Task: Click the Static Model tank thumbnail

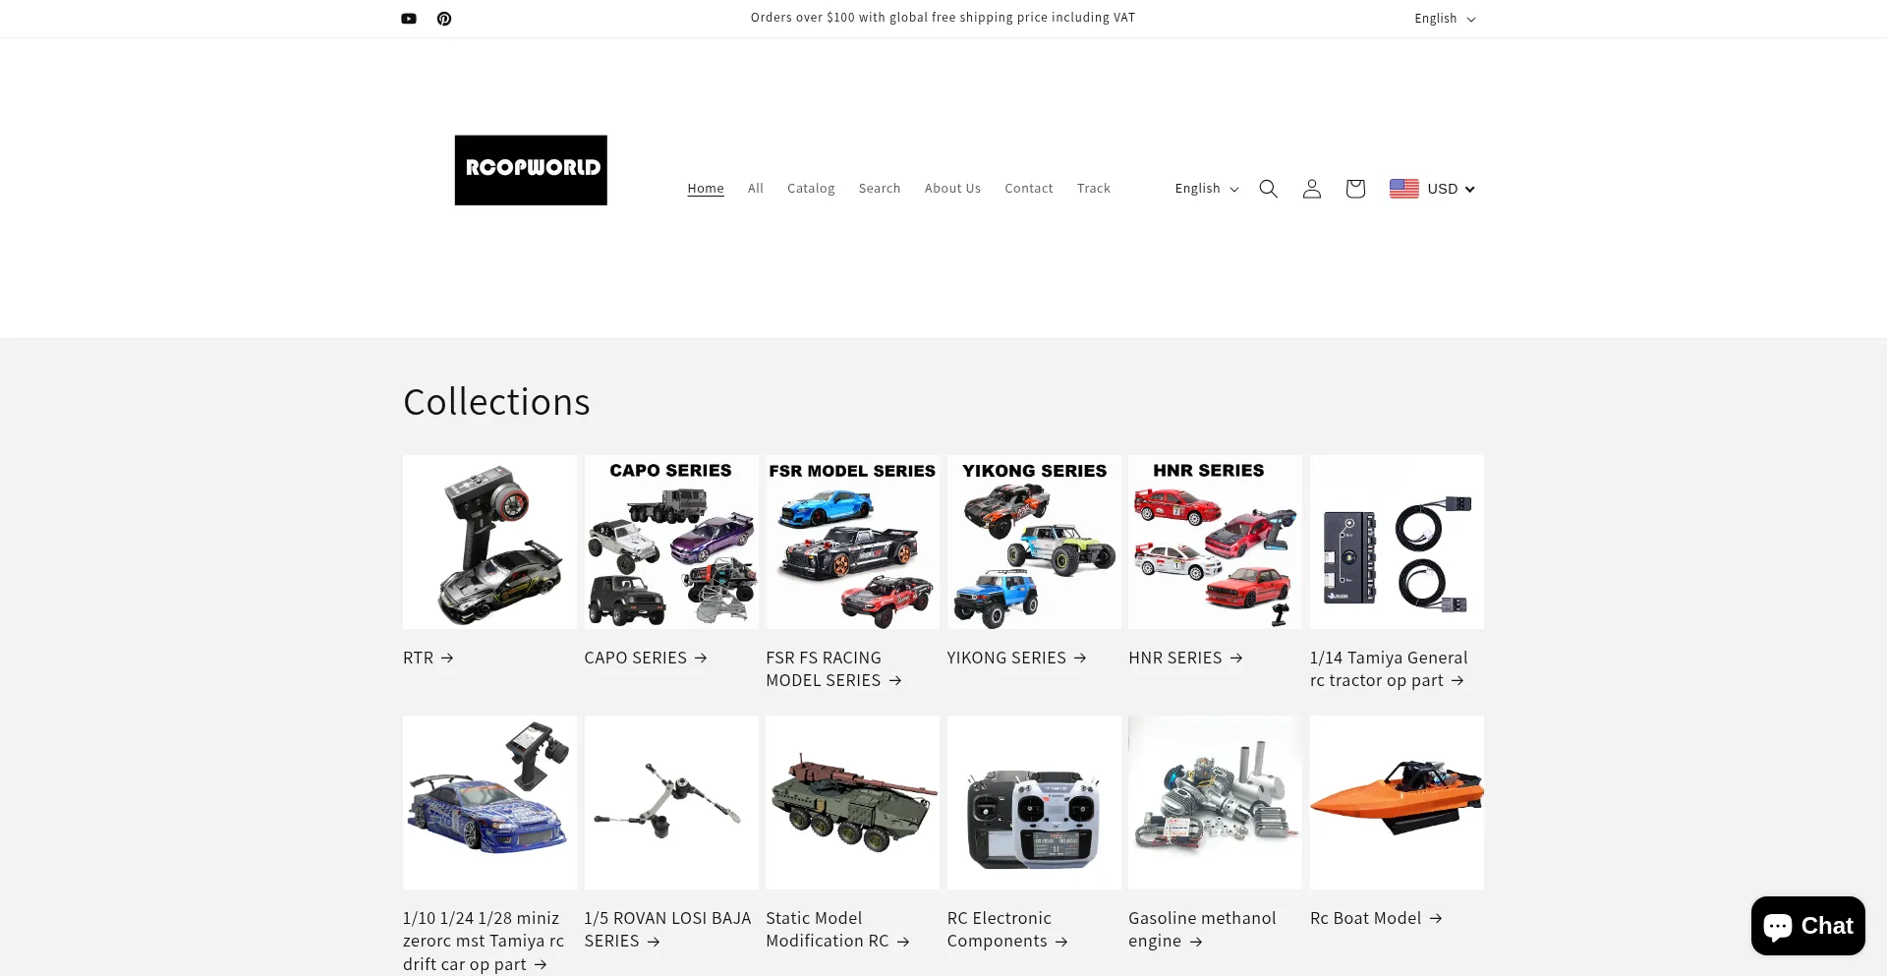Action: (852, 802)
